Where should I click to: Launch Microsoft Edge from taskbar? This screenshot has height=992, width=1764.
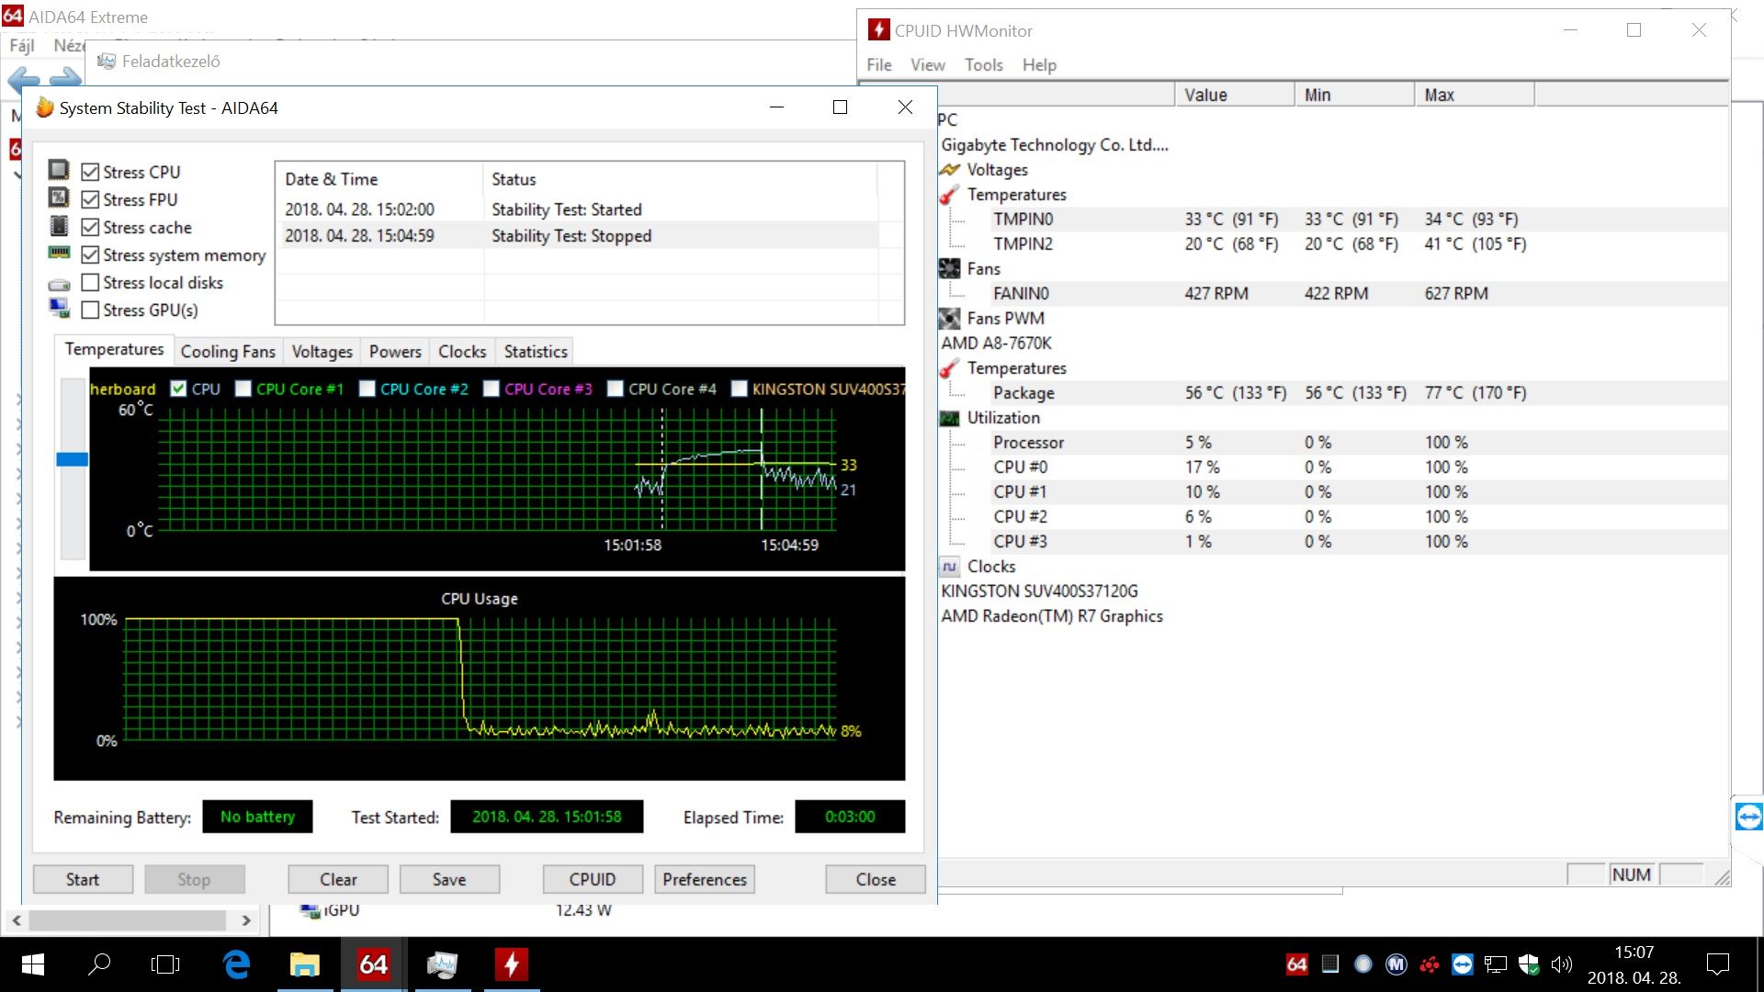click(236, 964)
